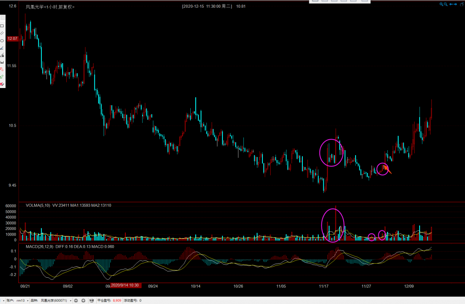Click the MACD(26,12,9) indicator label
Image resolution: width=465 pixels, height=304 pixels.
(39, 246)
